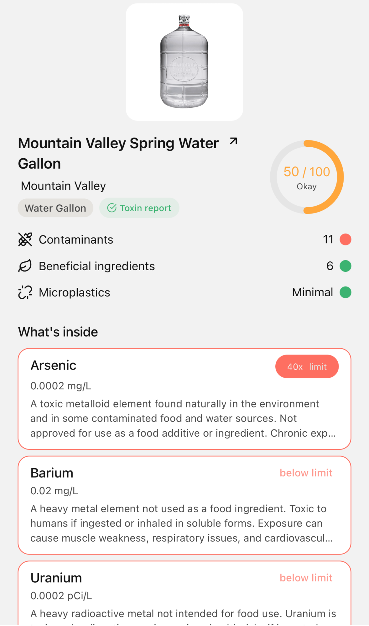This screenshot has height=626, width=369.
Task: Open the Toxin report badge
Action: [x=139, y=208]
